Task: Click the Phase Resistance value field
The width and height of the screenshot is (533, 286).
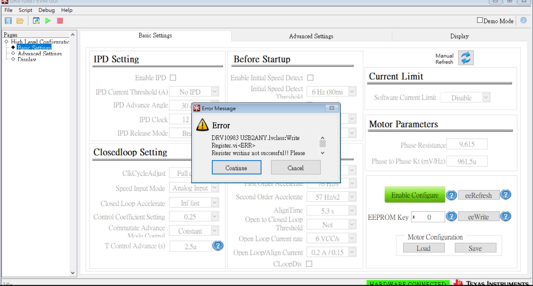Action: coord(467,144)
